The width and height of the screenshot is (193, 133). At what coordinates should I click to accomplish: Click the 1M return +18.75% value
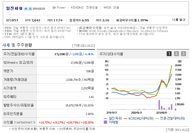[x=45, y=122]
